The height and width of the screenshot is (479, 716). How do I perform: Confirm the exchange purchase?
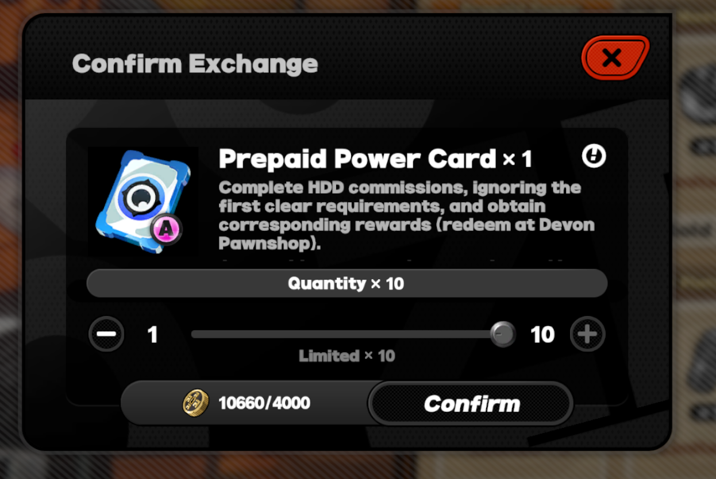pos(472,404)
